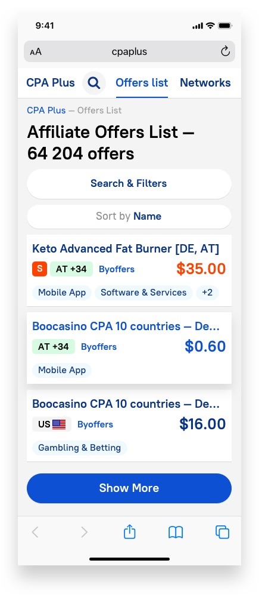Click the orange S badge icon
259x597 pixels.
(x=39, y=269)
